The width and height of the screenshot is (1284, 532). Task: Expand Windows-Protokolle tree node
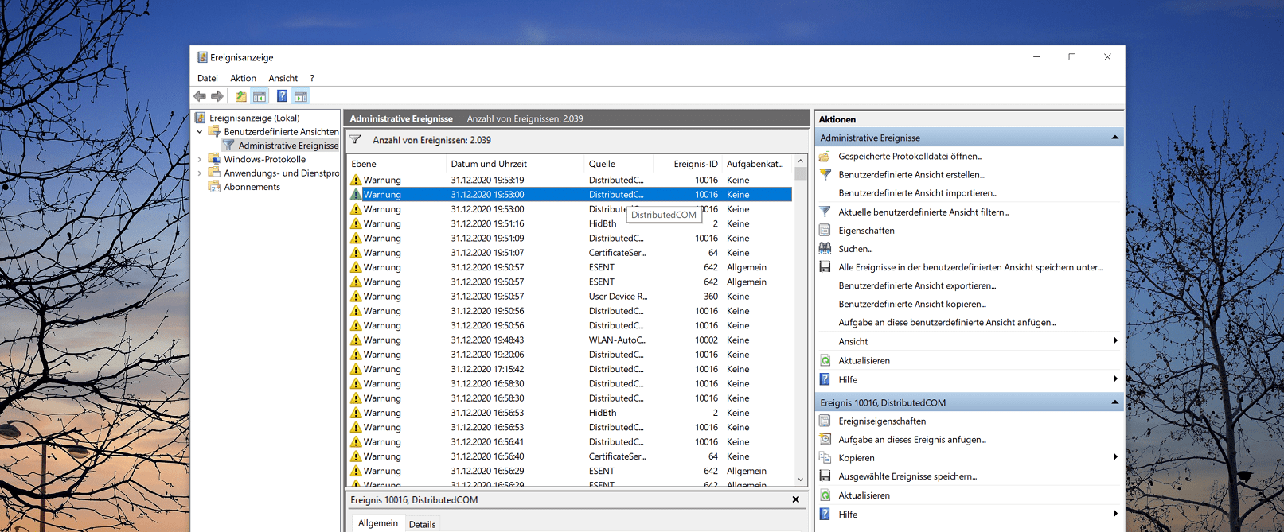point(200,160)
